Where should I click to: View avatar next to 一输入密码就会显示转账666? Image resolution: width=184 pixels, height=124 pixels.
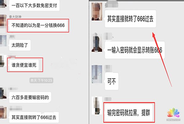(97, 43)
